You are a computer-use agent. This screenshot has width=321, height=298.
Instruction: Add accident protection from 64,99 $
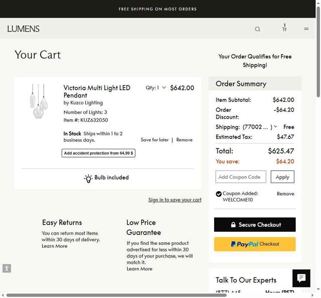pos(98,153)
